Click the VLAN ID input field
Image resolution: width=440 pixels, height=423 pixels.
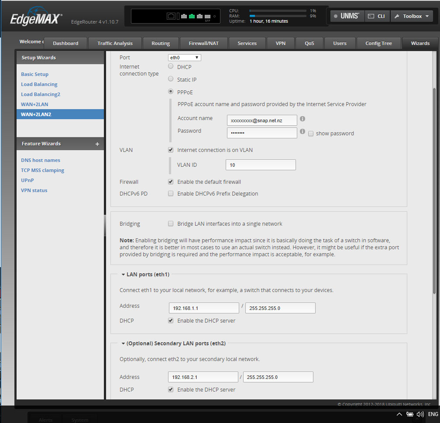pos(261,165)
